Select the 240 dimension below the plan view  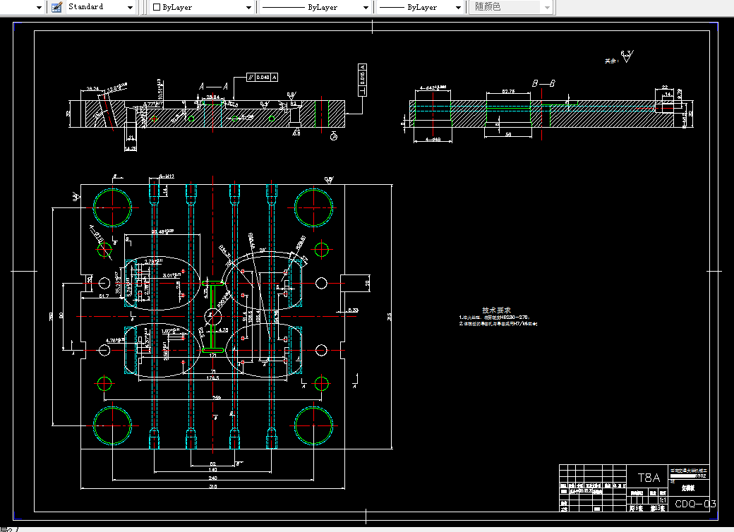coord(212,478)
